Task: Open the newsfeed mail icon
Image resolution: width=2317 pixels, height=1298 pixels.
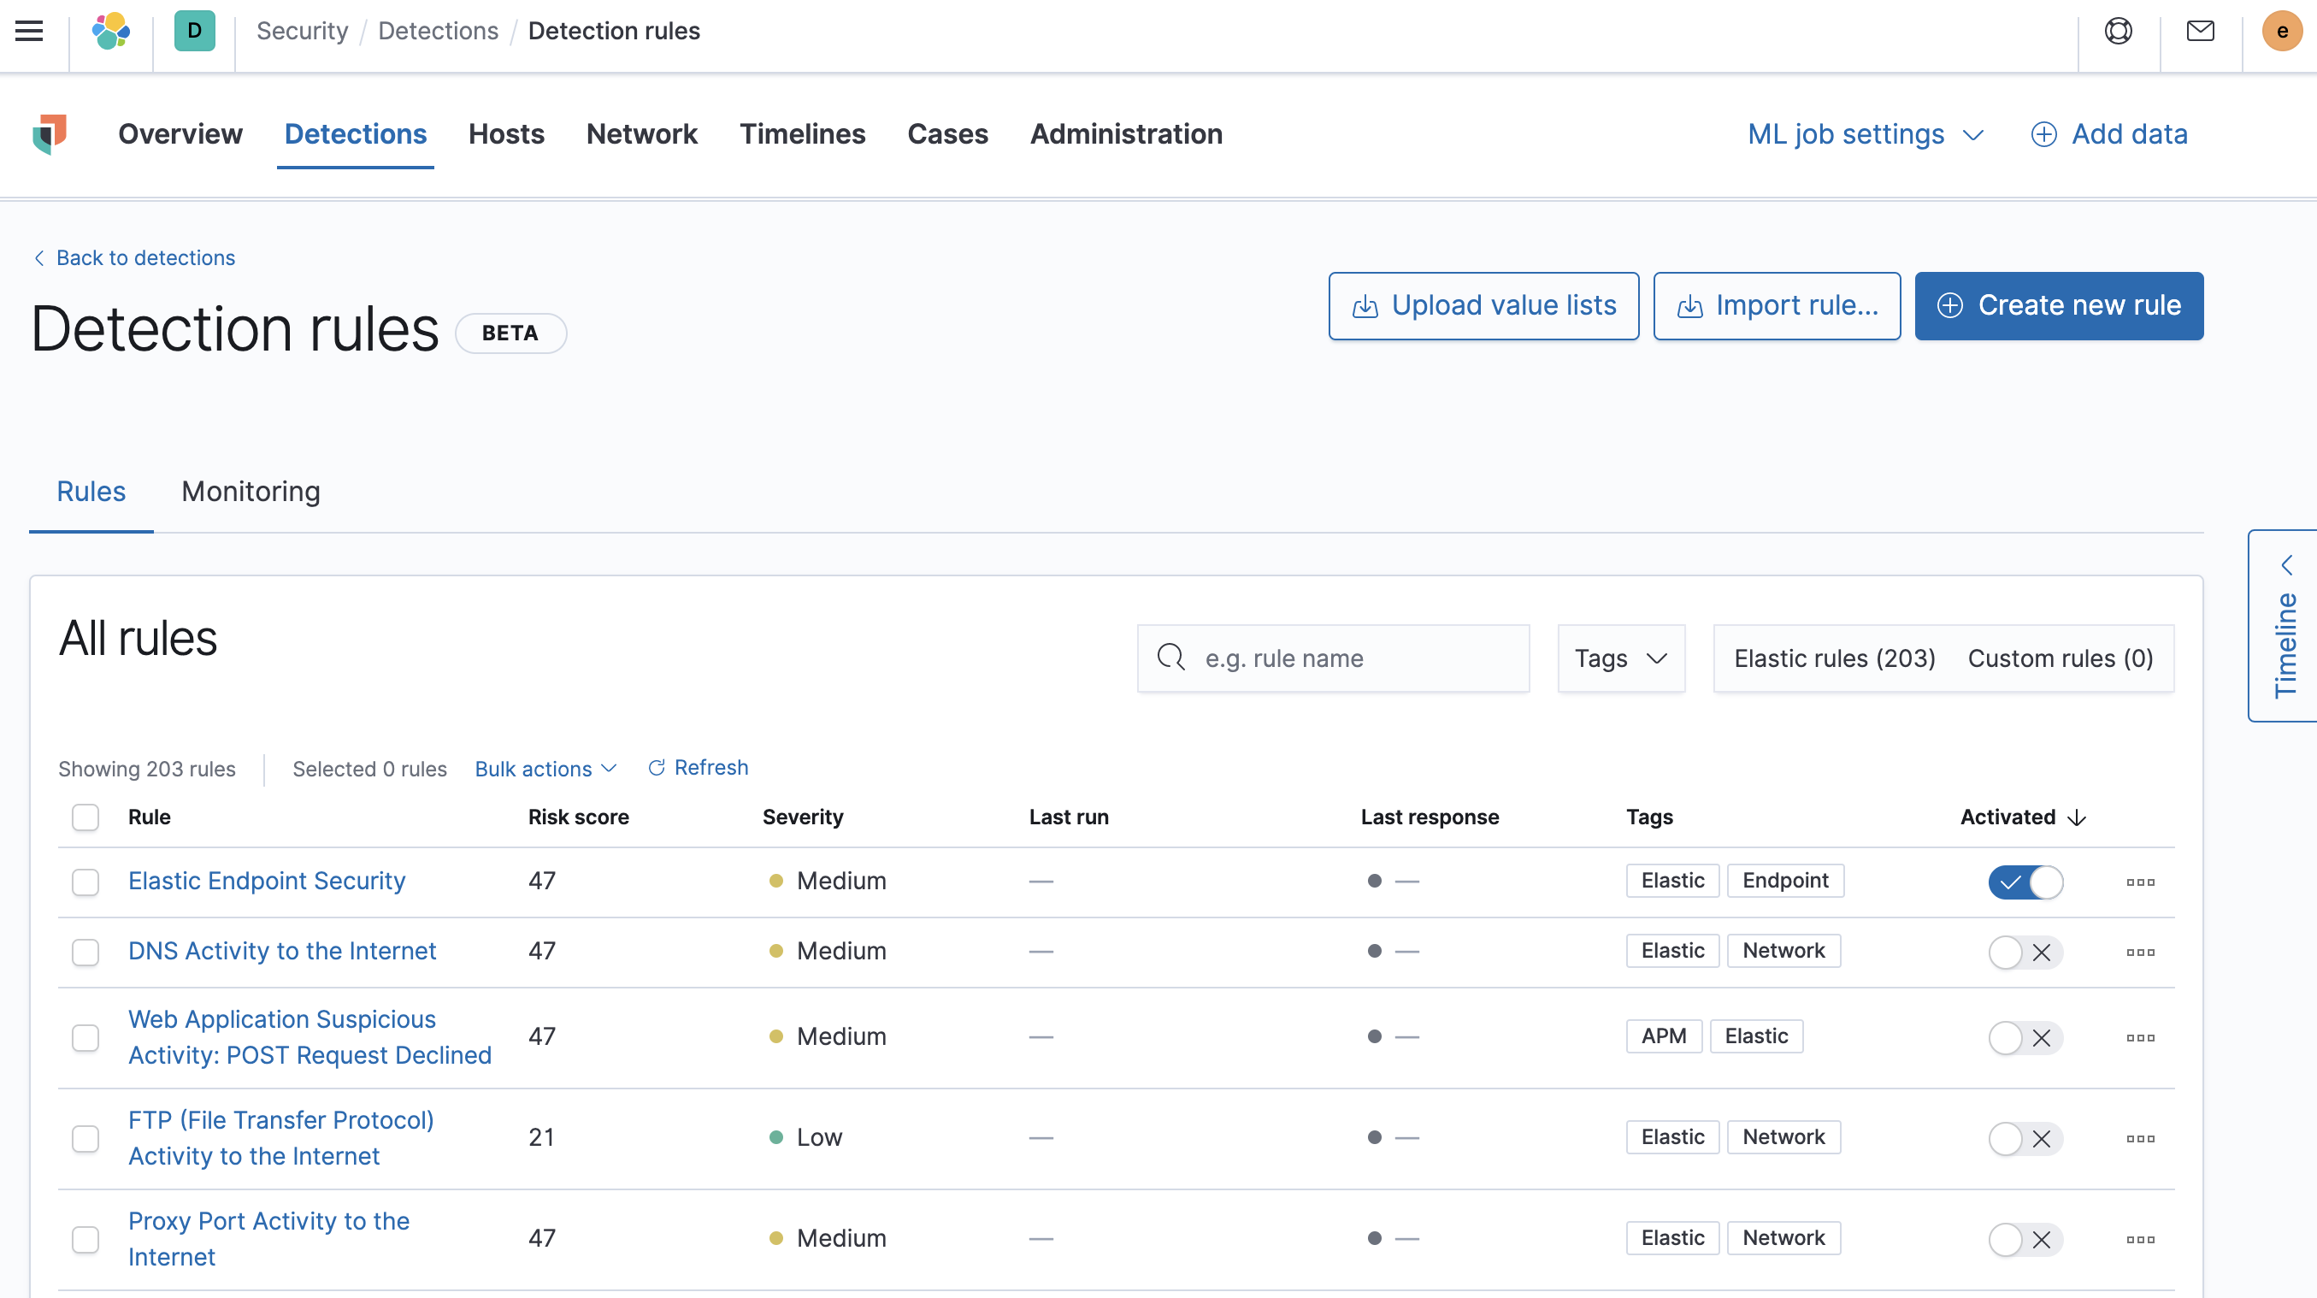Action: point(2199,31)
